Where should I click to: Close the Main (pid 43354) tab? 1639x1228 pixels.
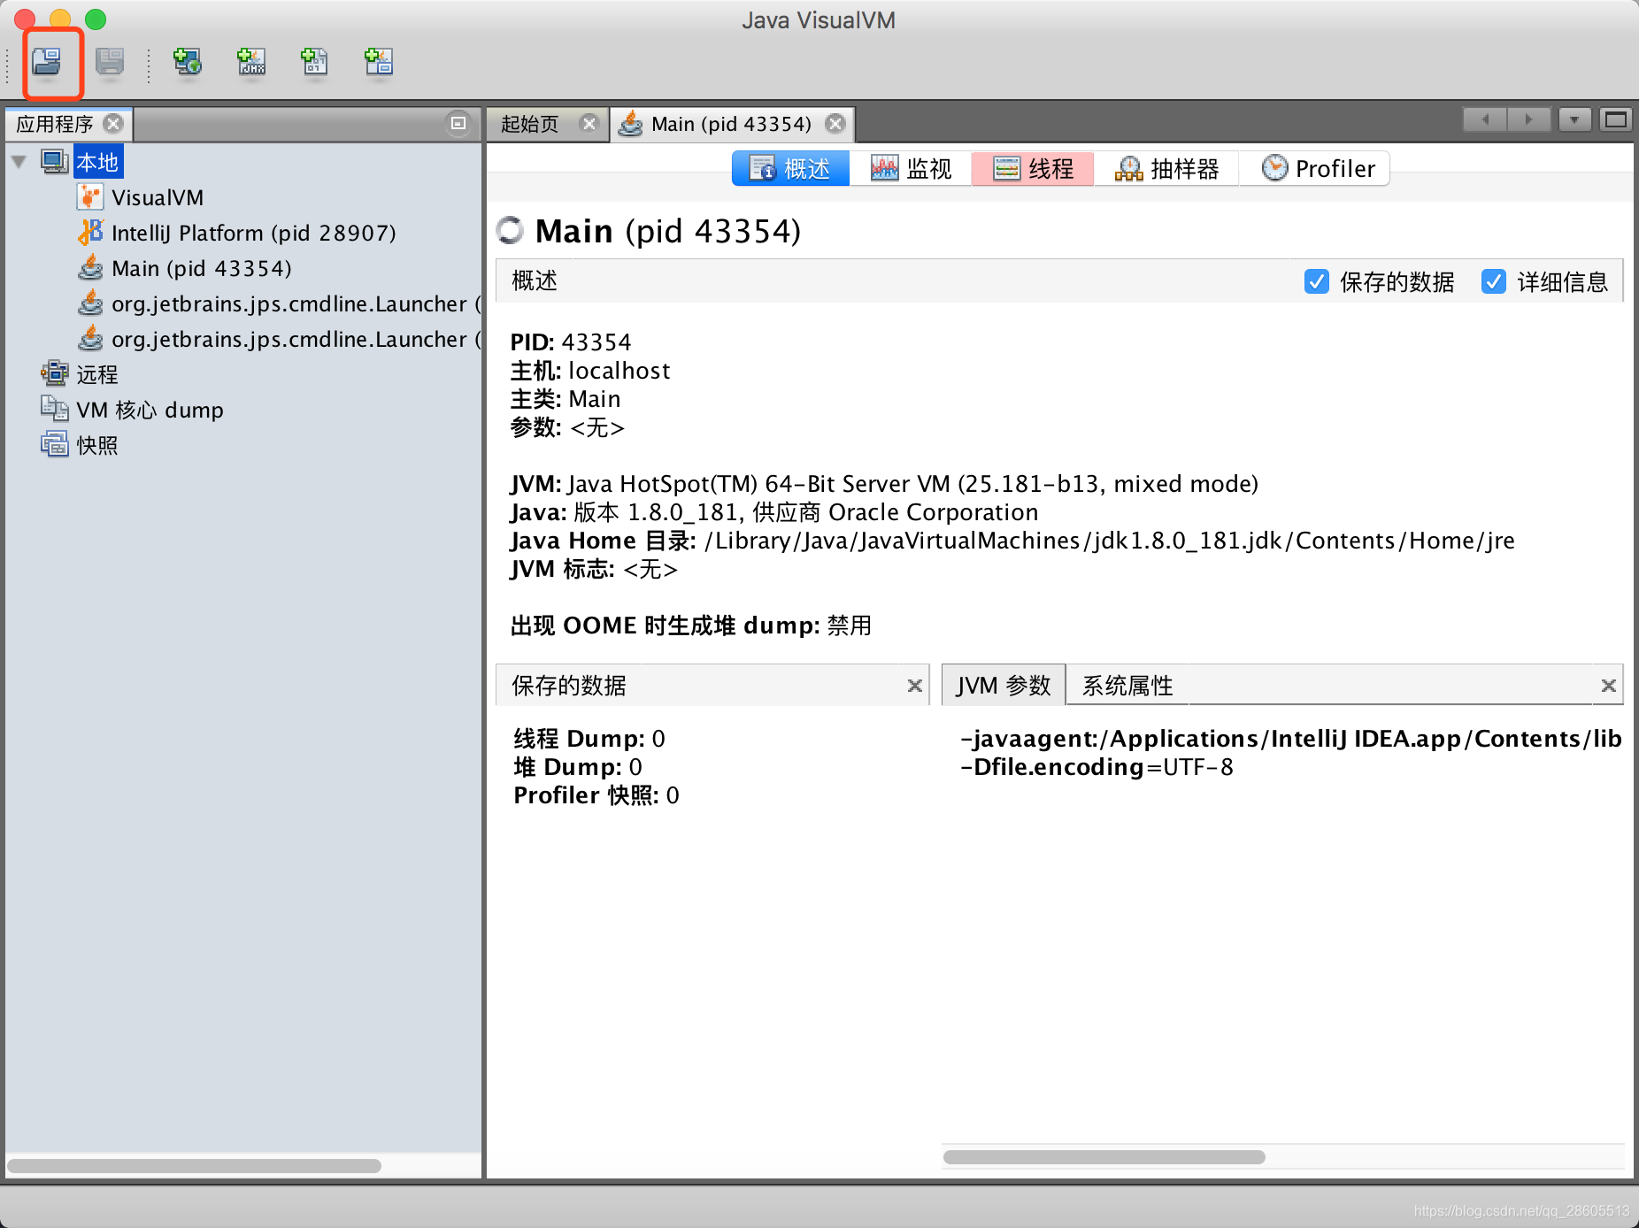(835, 124)
